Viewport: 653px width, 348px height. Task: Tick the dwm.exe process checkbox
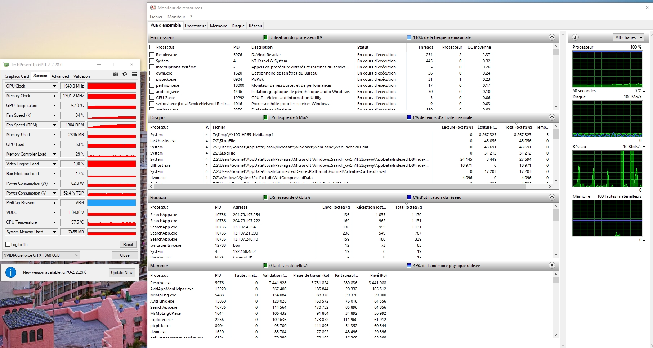point(152,73)
